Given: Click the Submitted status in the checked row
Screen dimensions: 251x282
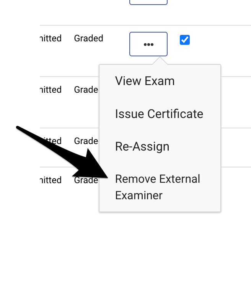Looking at the screenshot, I should pyautogui.click(x=51, y=38).
